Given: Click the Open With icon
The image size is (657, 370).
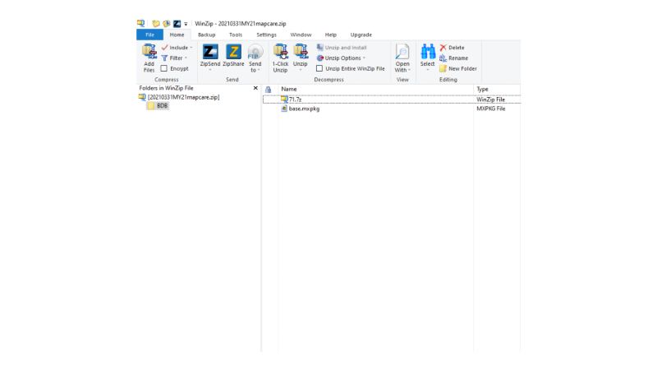Looking at the screenshot, I should [402, 52].
